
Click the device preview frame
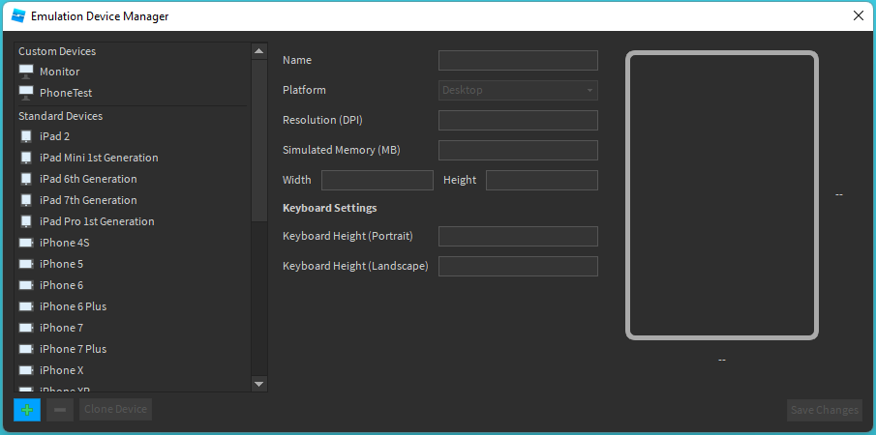721,195
